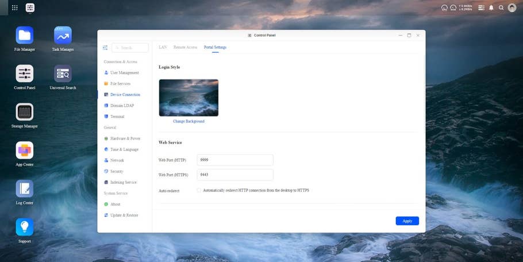Open Storage Manager on the desktop
The image size is (523, 262).
click(x=25, y=112)
